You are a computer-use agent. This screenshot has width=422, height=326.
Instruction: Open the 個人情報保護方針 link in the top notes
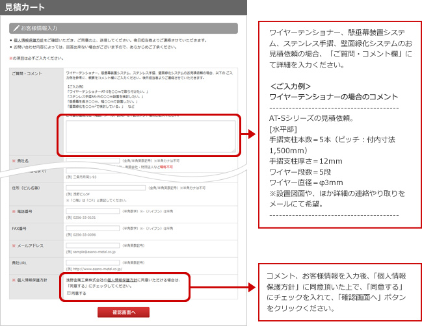coord(27,40)
